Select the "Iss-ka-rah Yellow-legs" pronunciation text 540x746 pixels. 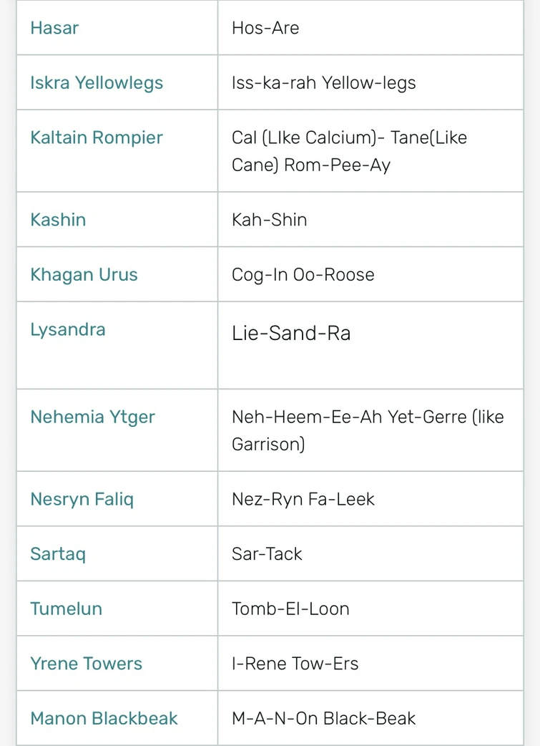323,83
